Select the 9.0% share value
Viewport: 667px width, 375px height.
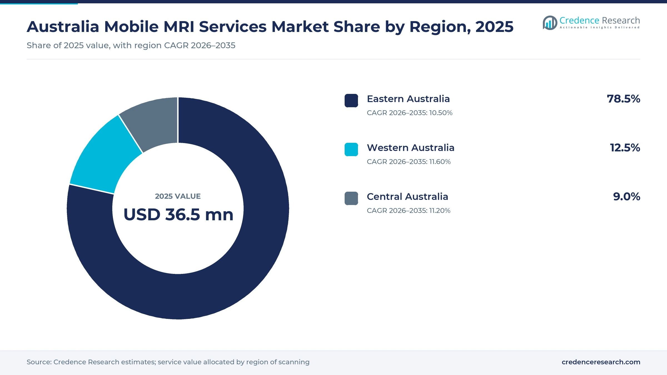tap(626, 197)
